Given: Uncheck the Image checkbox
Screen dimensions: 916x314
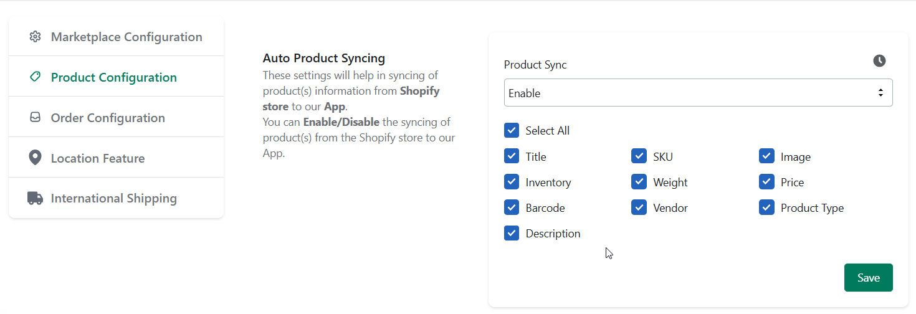Looking at the screenshot, I should click(766, 156).
